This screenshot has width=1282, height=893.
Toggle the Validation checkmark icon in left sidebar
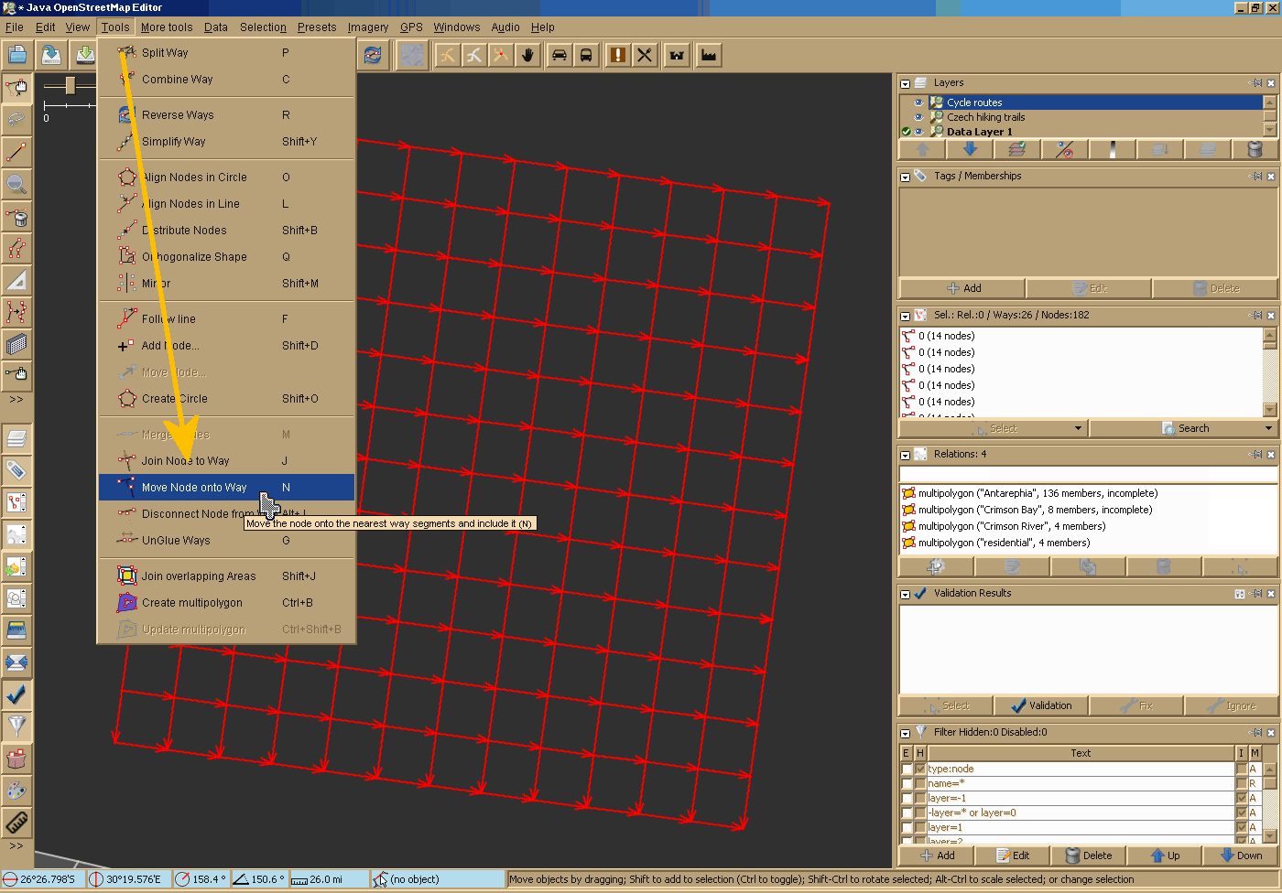pos(16,695)
